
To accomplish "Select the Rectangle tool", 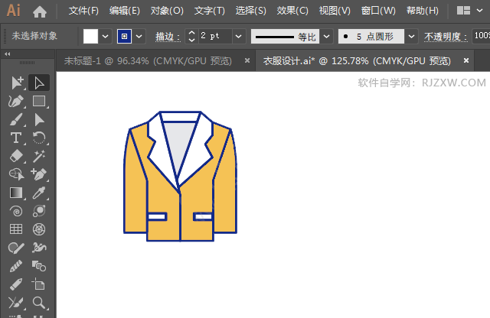I will point(39,101).
